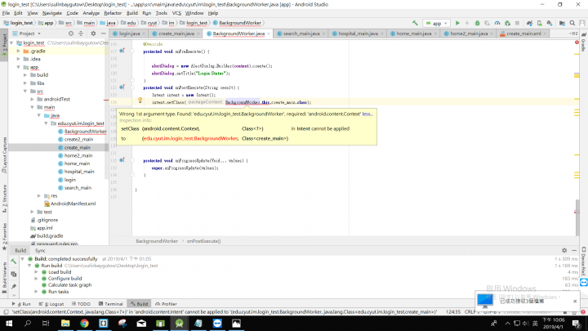The width and height of the screenshot is (588, 331).
Task: Expand the Run tasks node
Action: pyautogui.click(x=37, y=292)
